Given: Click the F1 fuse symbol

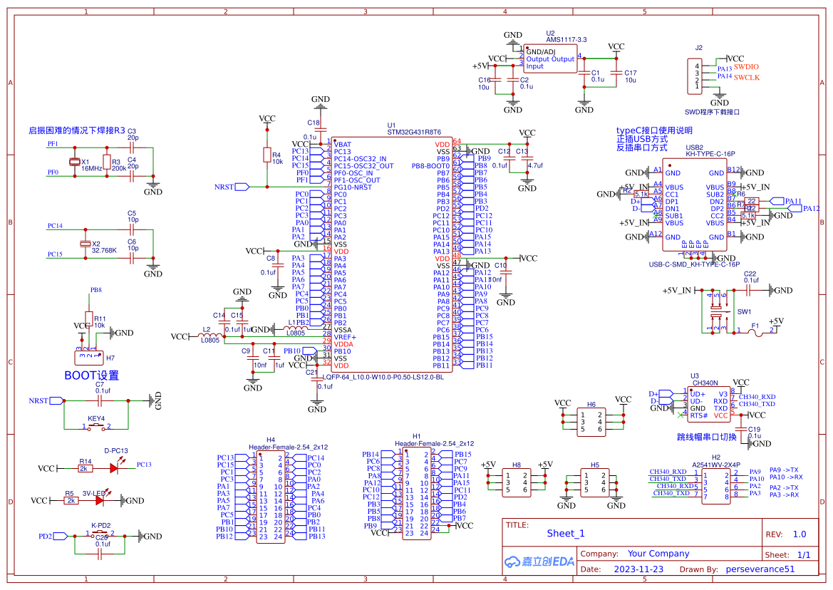Looking at the screenshot, I should click(755, 333).
